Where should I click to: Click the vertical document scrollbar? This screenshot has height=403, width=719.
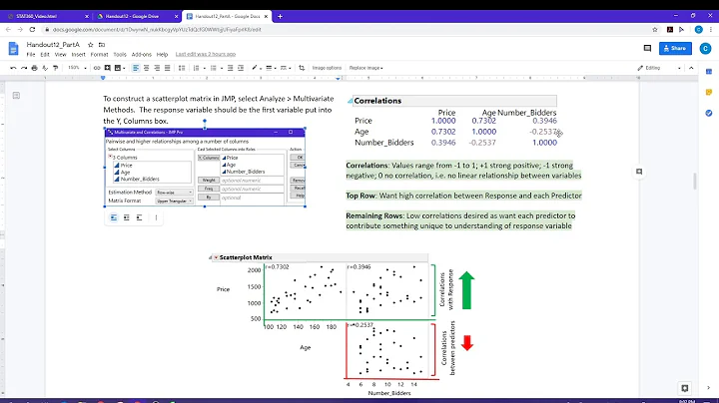(x=695, y=181)
